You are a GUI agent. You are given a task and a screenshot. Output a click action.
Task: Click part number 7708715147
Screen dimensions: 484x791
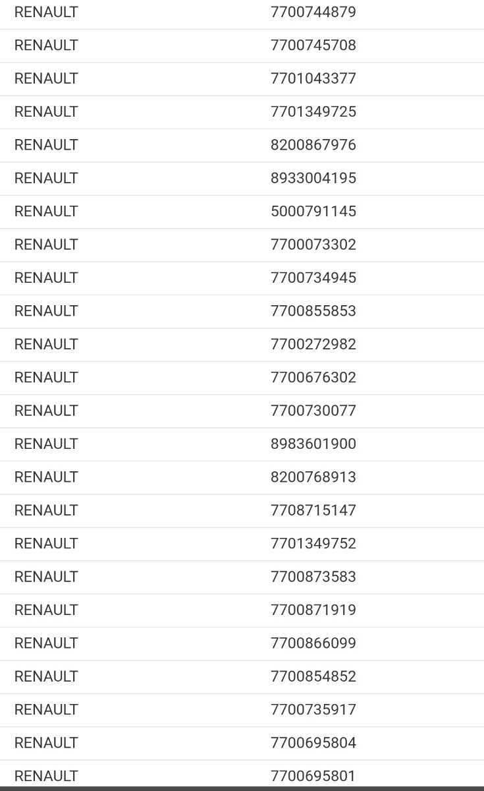[313, 510]
